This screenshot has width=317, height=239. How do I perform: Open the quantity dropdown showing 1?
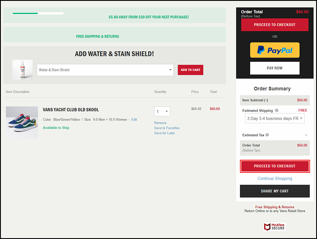[162, 111]
